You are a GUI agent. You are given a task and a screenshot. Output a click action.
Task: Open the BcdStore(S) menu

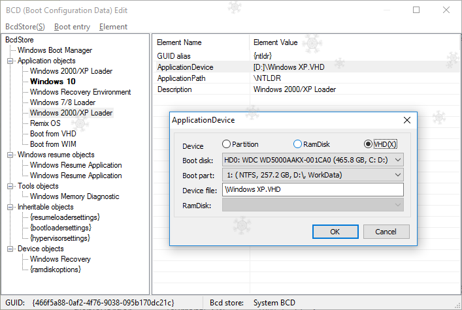tap(25, 27)
